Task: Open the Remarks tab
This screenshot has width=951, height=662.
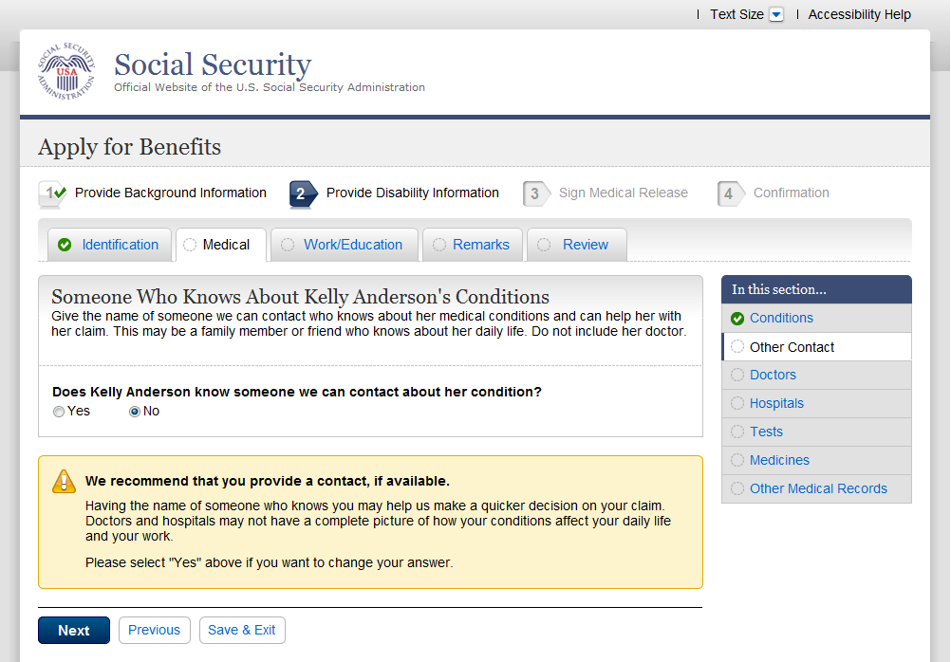Action: pyautogui.click(x=480, y=245)
